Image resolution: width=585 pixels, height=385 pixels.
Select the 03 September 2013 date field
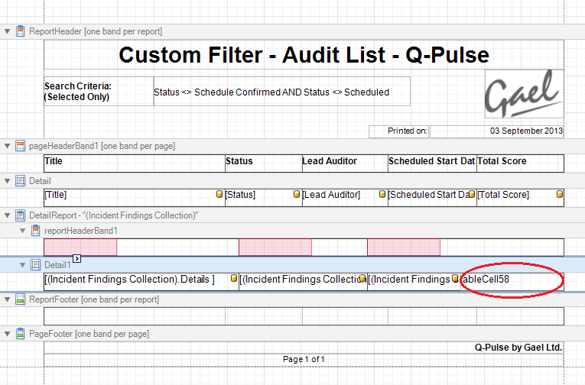click(x=496, y=131)
